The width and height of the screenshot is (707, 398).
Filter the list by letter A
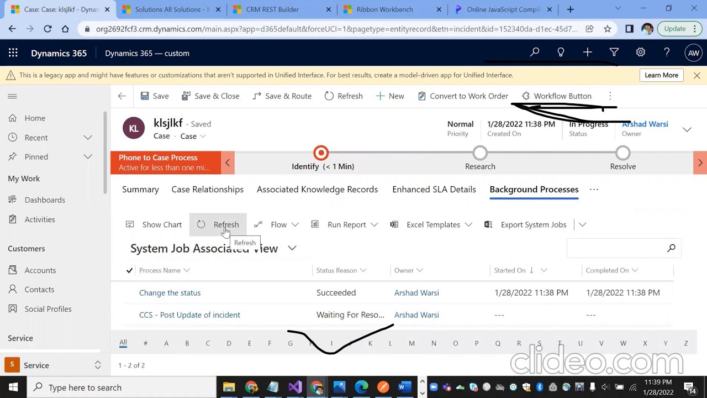[166, 343]
